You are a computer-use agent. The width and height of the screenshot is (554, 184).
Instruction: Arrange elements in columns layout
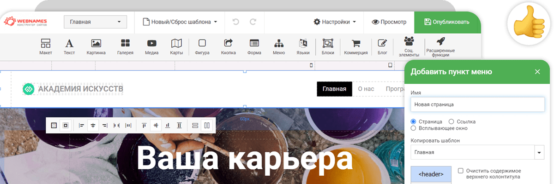(207, 125)
